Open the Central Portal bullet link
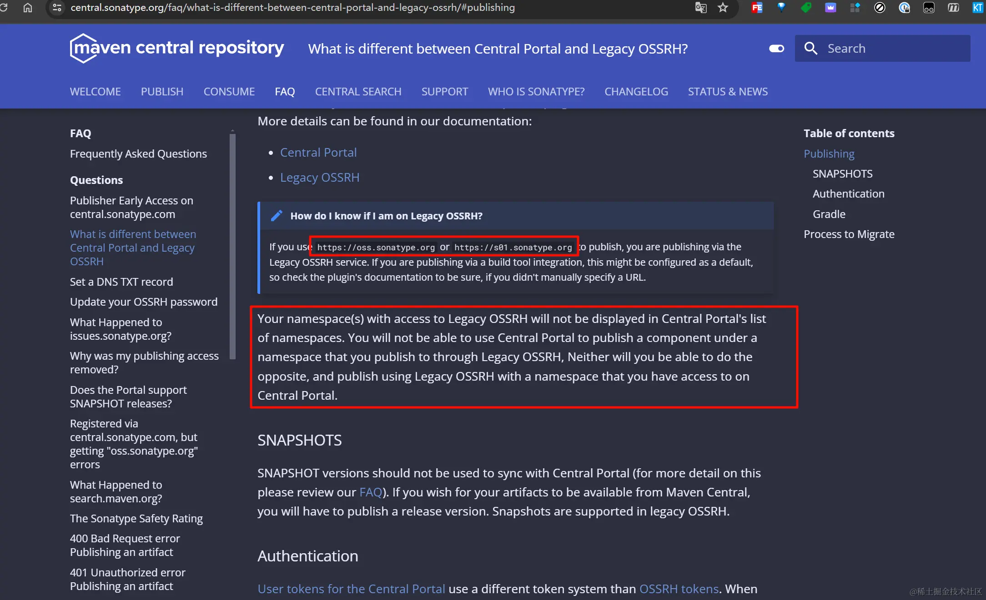 pos(318,152)
